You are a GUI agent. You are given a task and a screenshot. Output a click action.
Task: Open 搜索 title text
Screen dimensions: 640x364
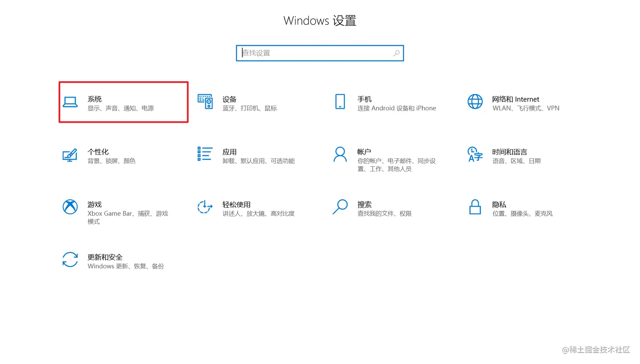coord(364,204)
